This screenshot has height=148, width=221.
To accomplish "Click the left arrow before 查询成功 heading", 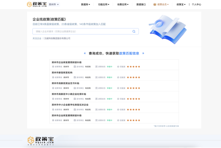I will [x=85, y=53].
